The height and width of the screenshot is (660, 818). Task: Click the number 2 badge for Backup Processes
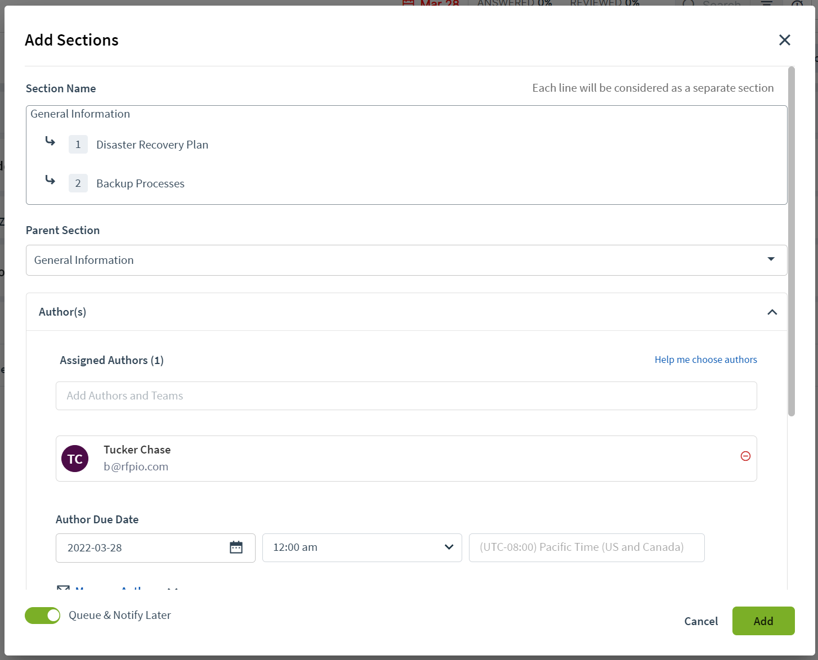click(78, 183)
